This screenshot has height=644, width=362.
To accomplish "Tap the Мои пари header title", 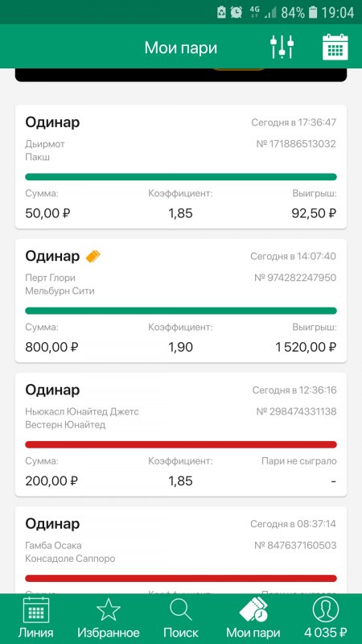I will [180, 47].
